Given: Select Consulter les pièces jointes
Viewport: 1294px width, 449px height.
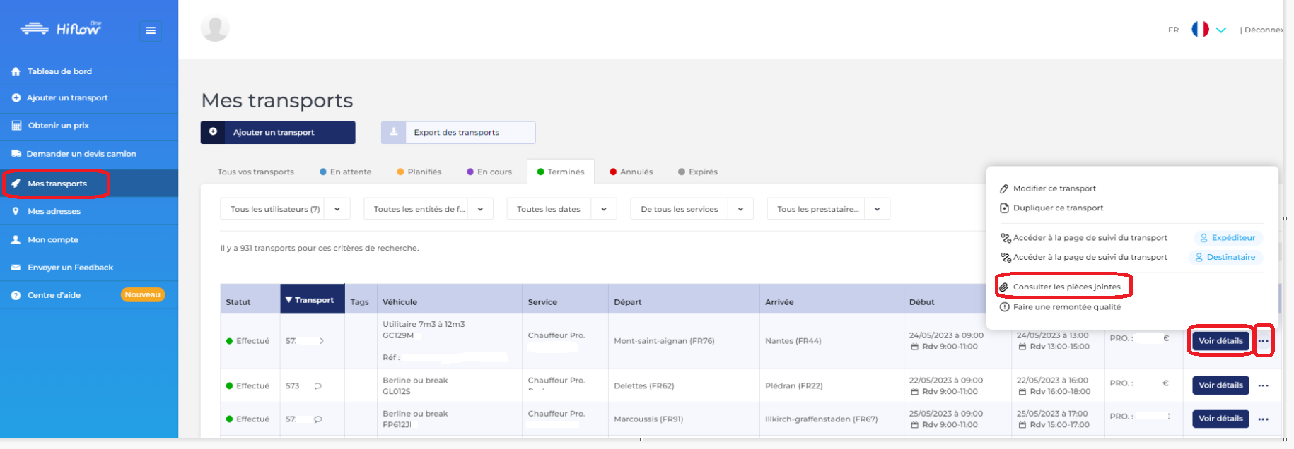Looking at the screenshot, I should (1060, 287).
